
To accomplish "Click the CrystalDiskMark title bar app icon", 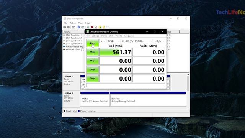I will point(88,31).
